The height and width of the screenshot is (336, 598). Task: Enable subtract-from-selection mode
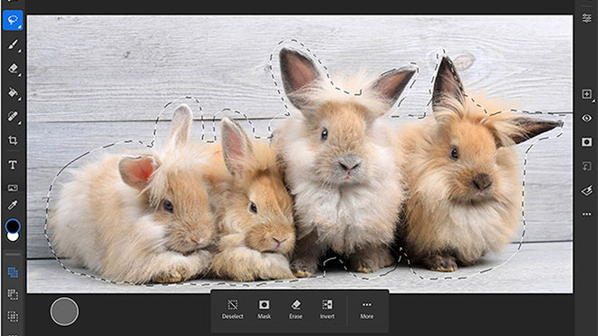pos(13,294)
